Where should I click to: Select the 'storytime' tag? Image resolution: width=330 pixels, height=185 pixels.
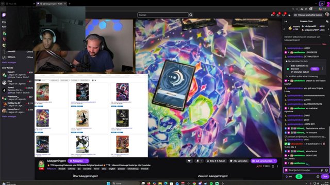click(87, 169)
